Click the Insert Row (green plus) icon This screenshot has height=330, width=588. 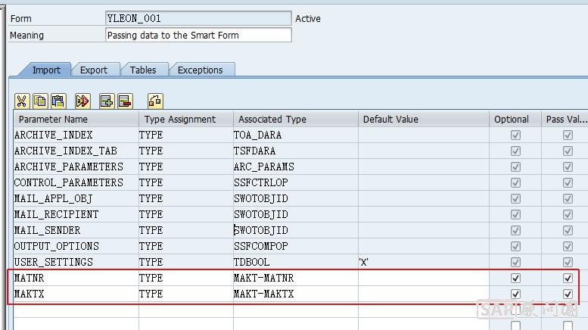coord(107,101)
